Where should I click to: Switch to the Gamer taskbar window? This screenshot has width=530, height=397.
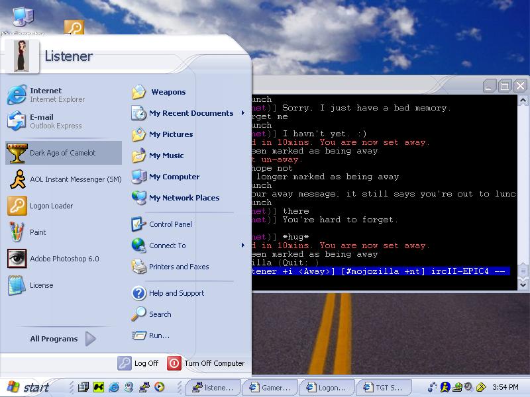269,387
